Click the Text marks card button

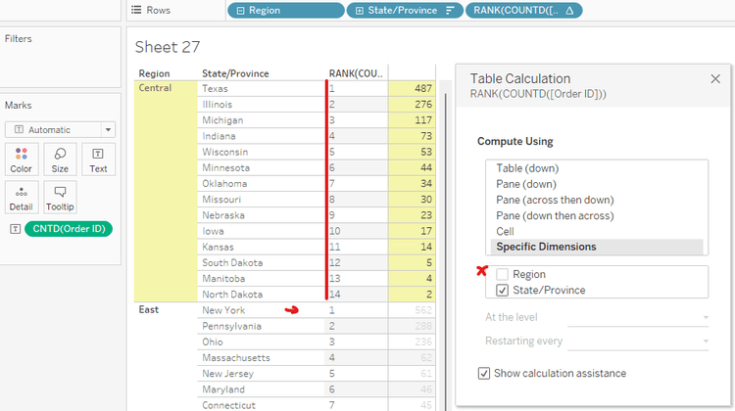(98, 160)
